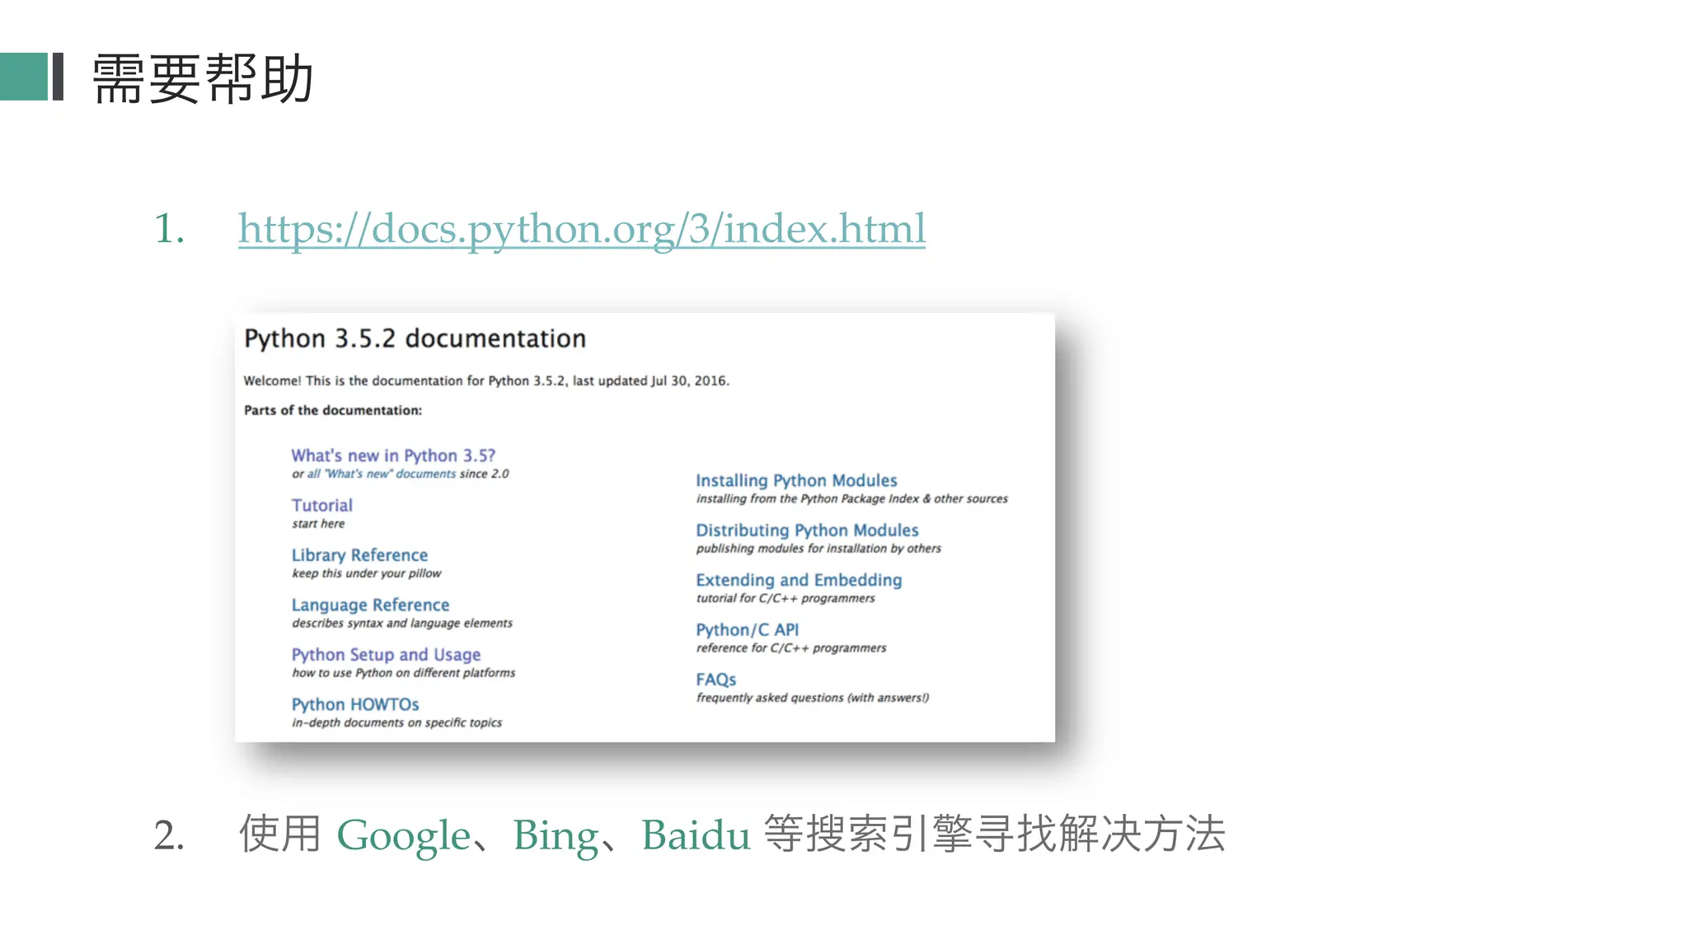Click the text "keep this under your pillow"
The height and width of the screenshot is (949, 1688).
[x=366, y=573]
